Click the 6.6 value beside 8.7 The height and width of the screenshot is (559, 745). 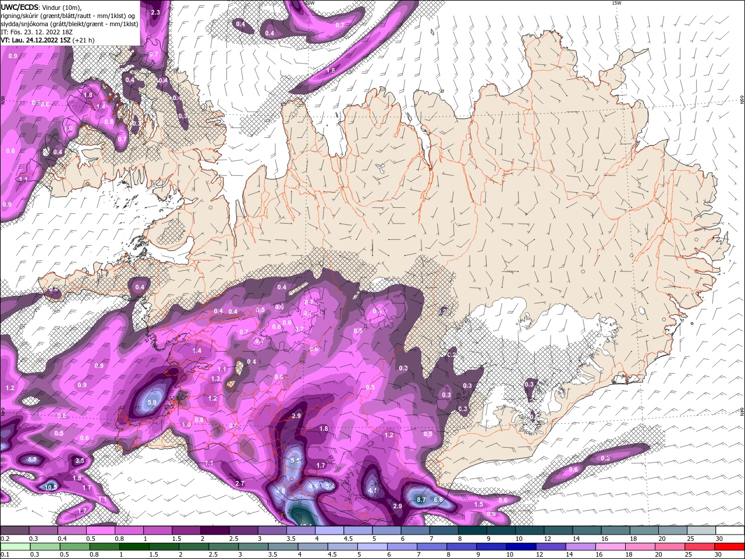pos(438,500)
